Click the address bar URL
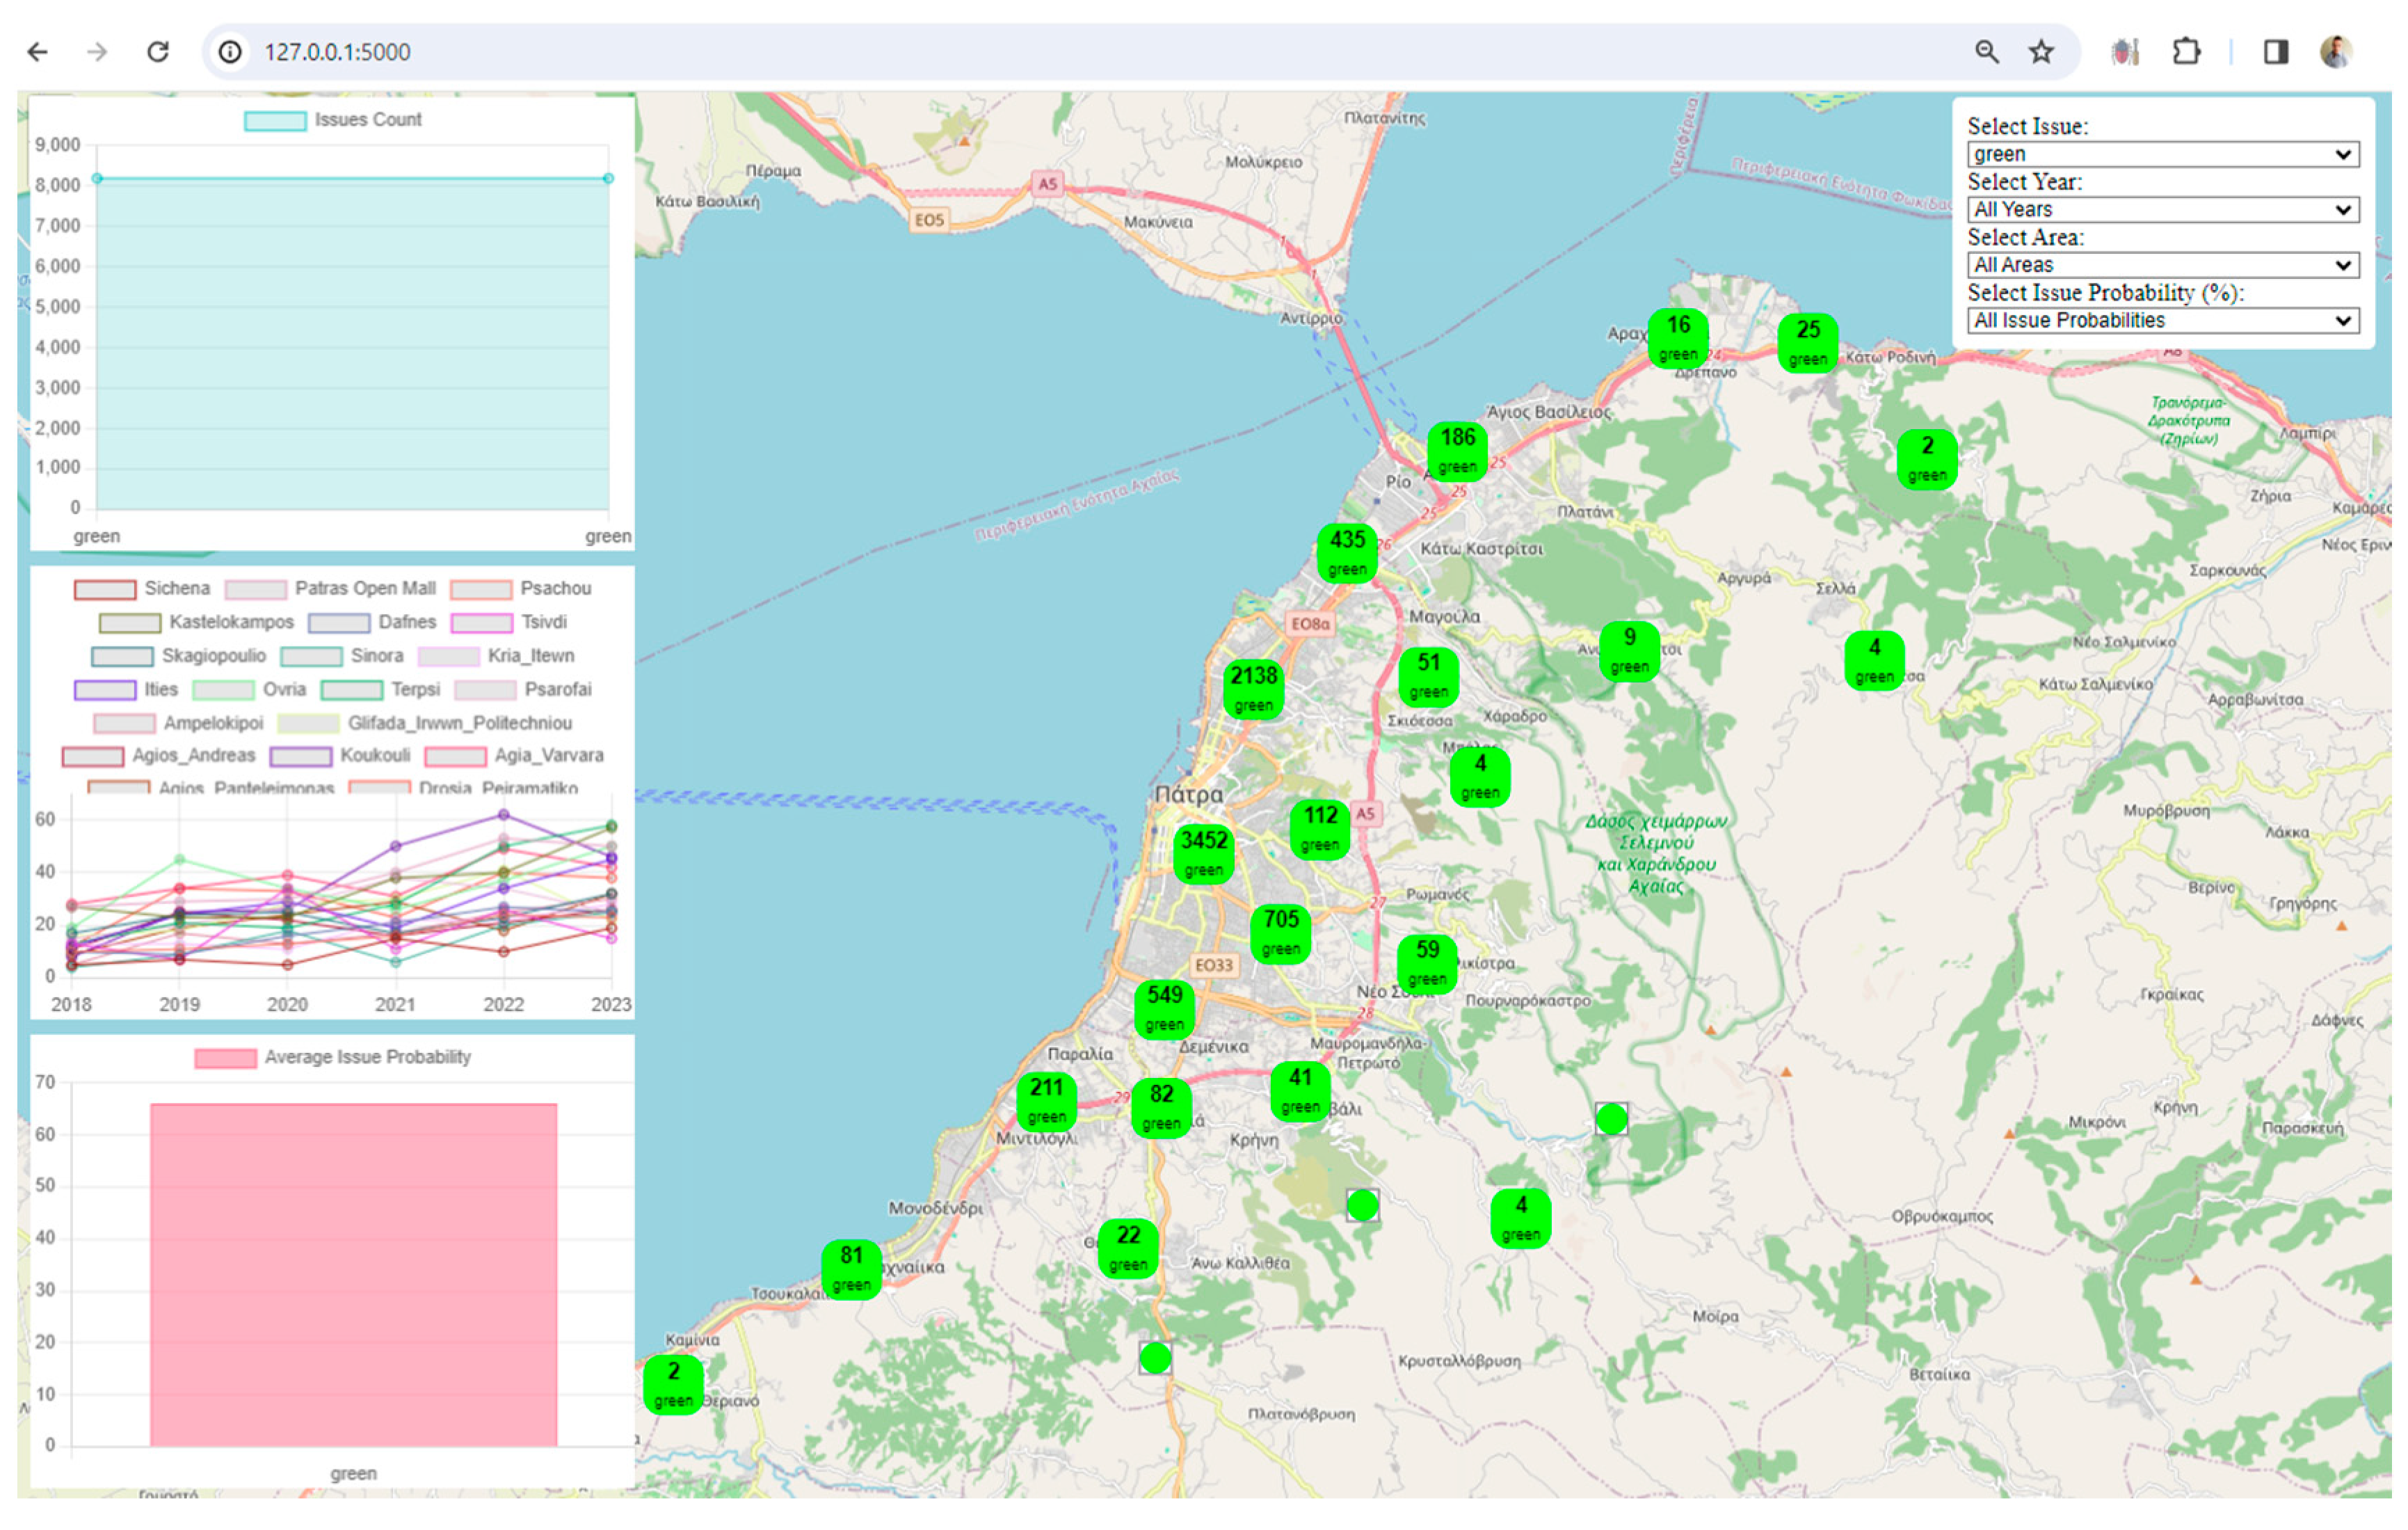Viewport: 2408px width, 1530px height. (x=337, y=52)
